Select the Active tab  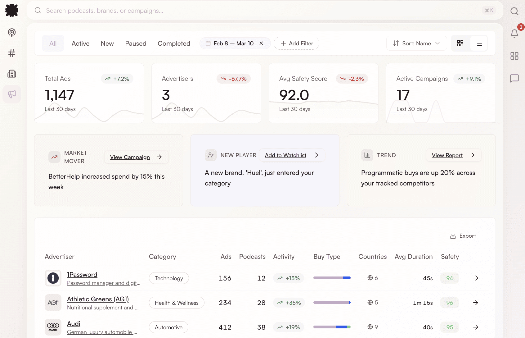coord(81,43)
